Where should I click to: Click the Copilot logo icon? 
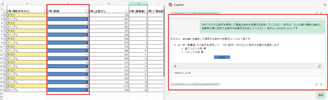(170, 5)
